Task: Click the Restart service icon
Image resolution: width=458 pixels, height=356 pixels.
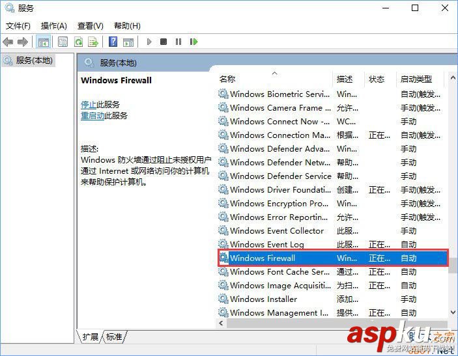Action: tap(193, 42)
